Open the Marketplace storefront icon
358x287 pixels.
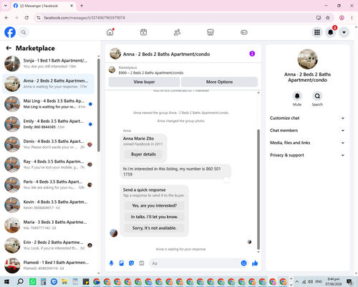click(x=211, y=32)
